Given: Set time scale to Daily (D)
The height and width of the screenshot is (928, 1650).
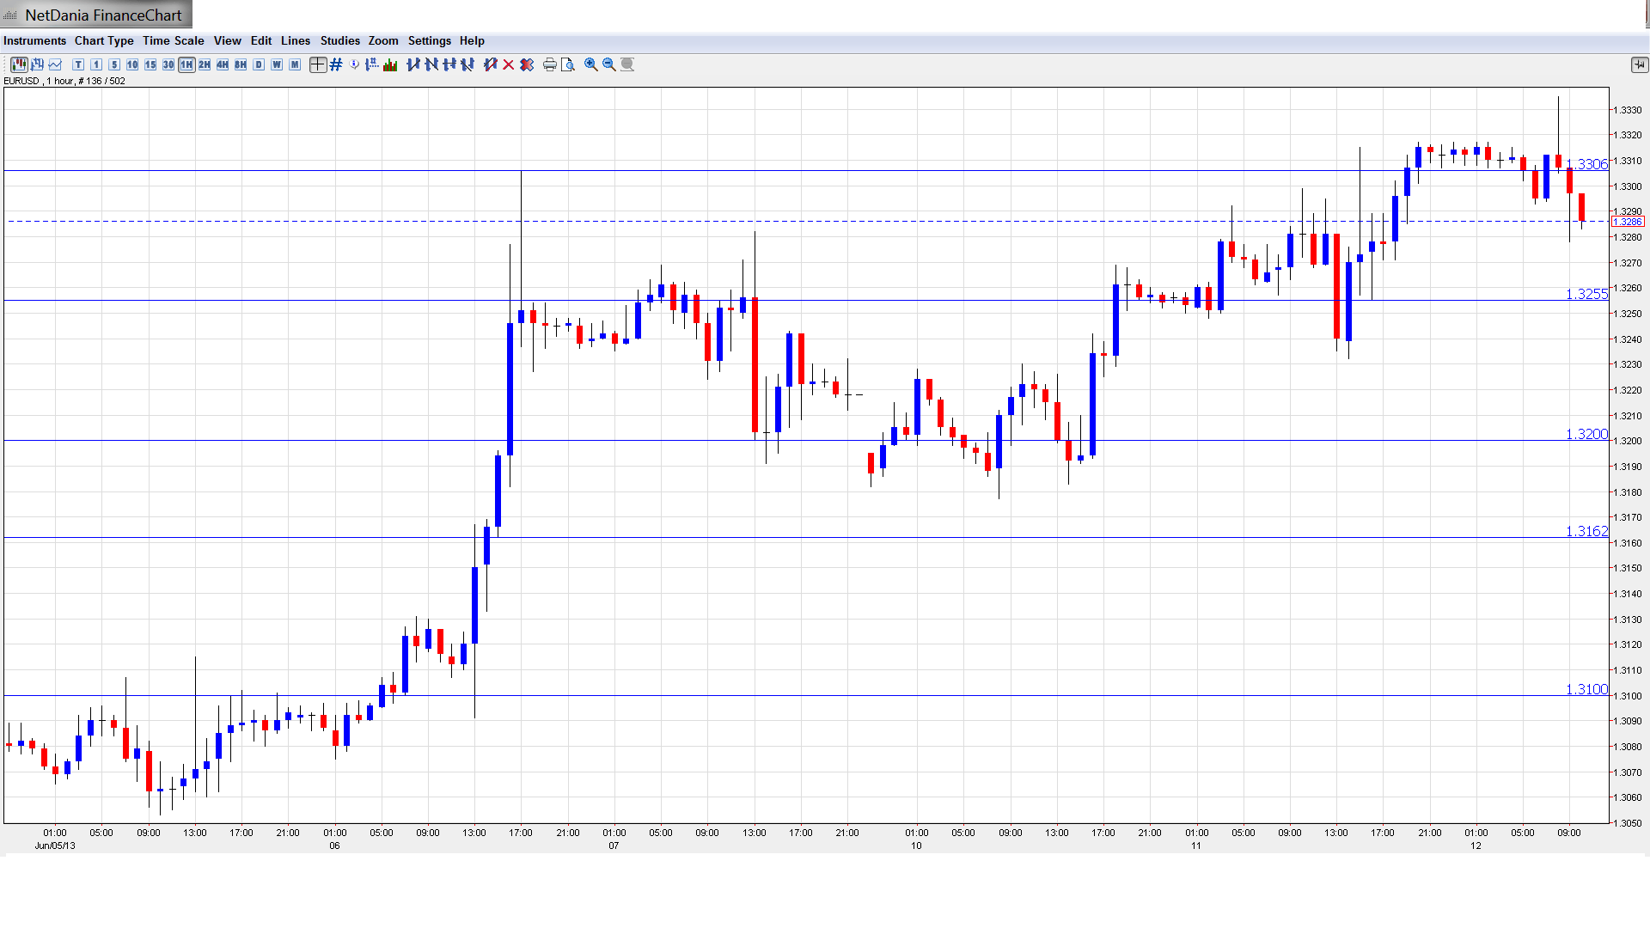Looking at the screenshot, I should pos(259,64).
